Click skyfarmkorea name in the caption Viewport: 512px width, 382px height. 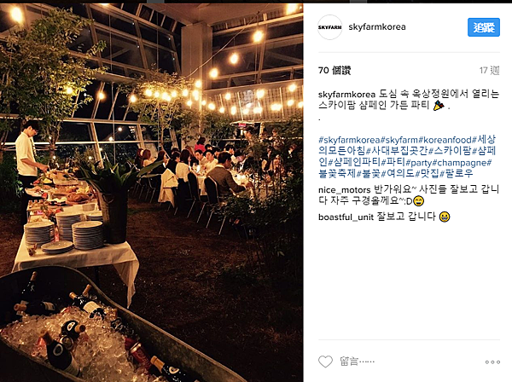(346, 95)
